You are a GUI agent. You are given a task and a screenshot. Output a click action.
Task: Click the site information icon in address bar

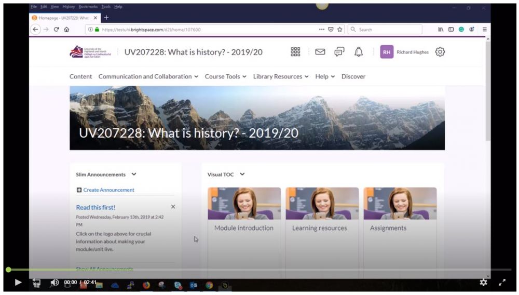(x=90, y=30)
